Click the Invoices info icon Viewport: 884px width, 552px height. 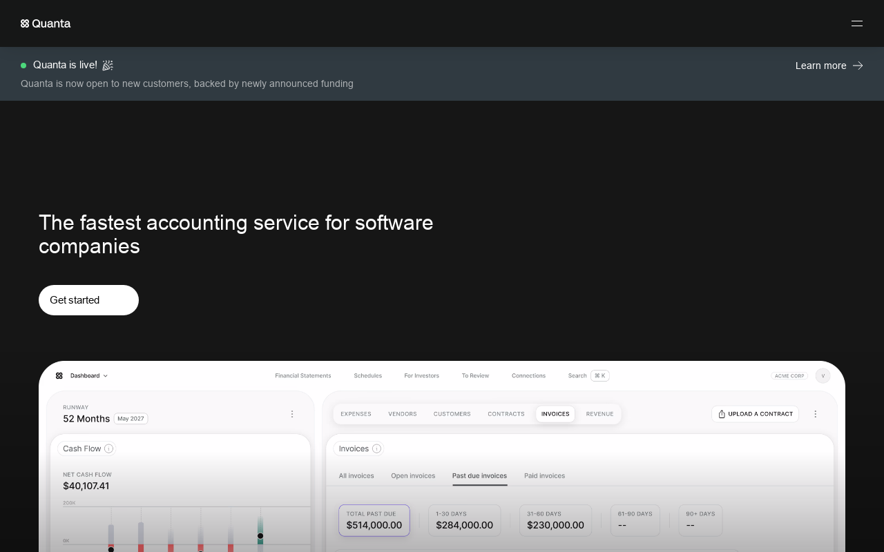(x=376, y=448)
